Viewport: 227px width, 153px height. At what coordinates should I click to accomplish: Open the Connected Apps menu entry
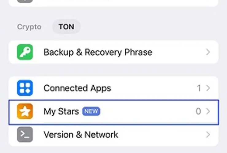point(77,88)
